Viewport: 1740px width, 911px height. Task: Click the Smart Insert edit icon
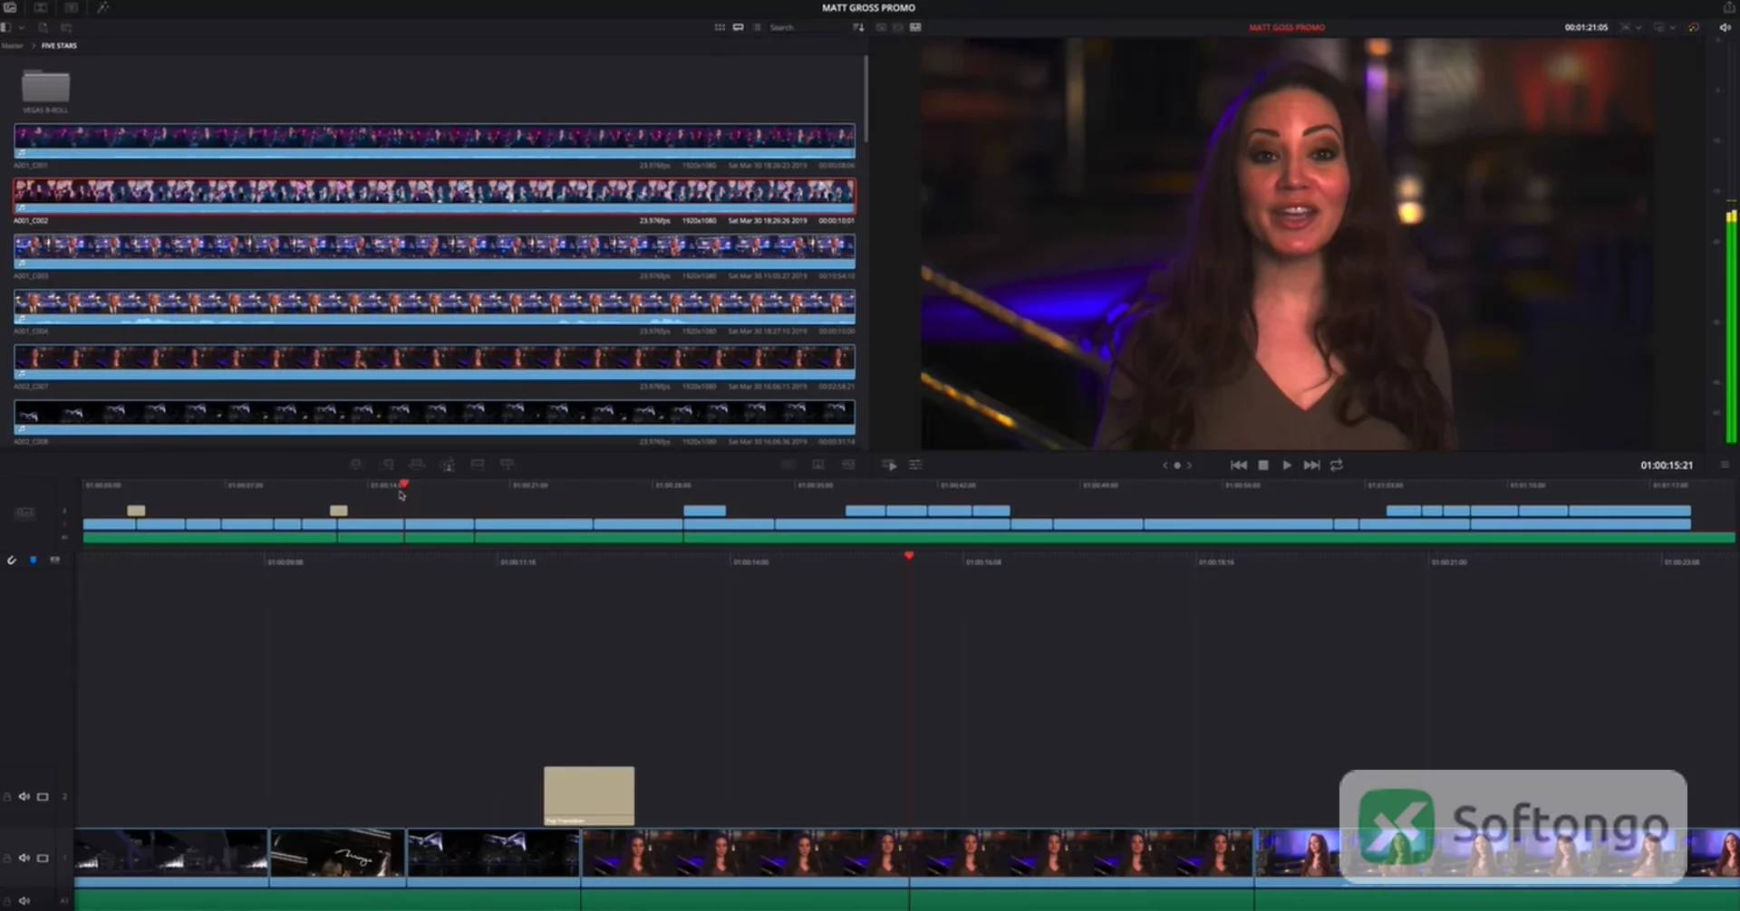coord(355,465)
